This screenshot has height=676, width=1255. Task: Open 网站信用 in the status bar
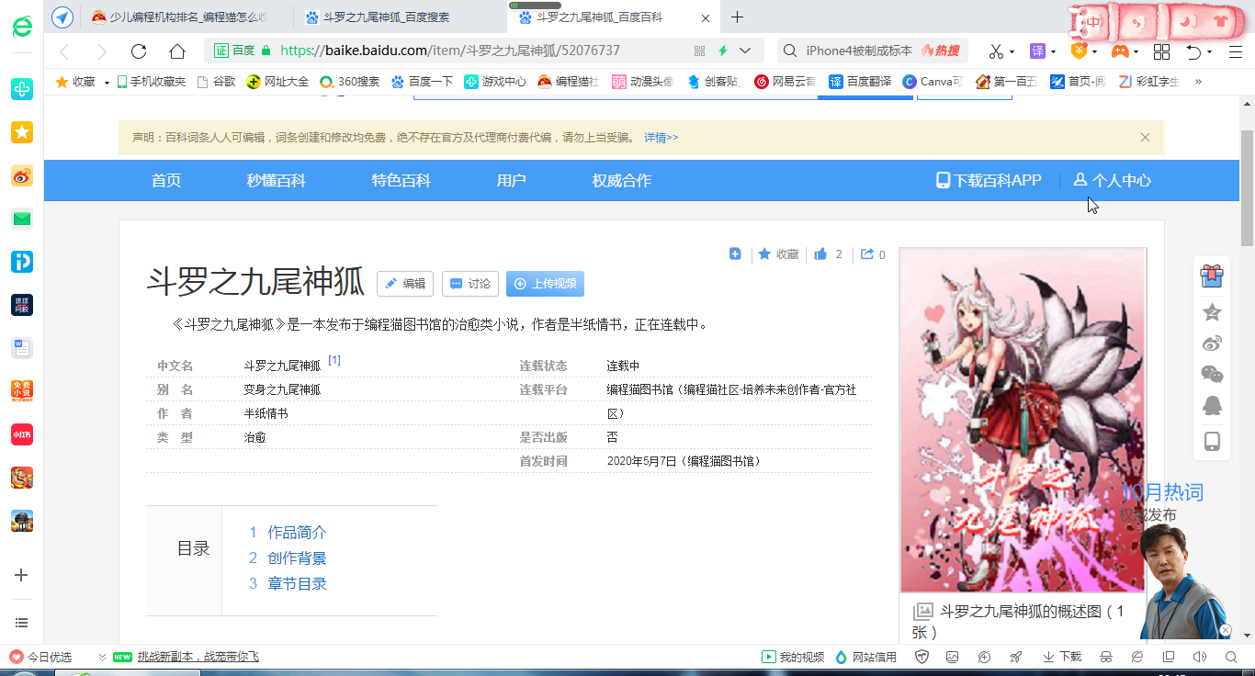[x=865, y=657]
